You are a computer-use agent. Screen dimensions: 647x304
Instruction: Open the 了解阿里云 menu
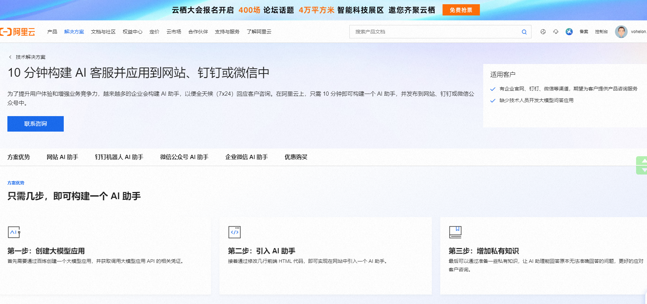click(x=259, y=32)
